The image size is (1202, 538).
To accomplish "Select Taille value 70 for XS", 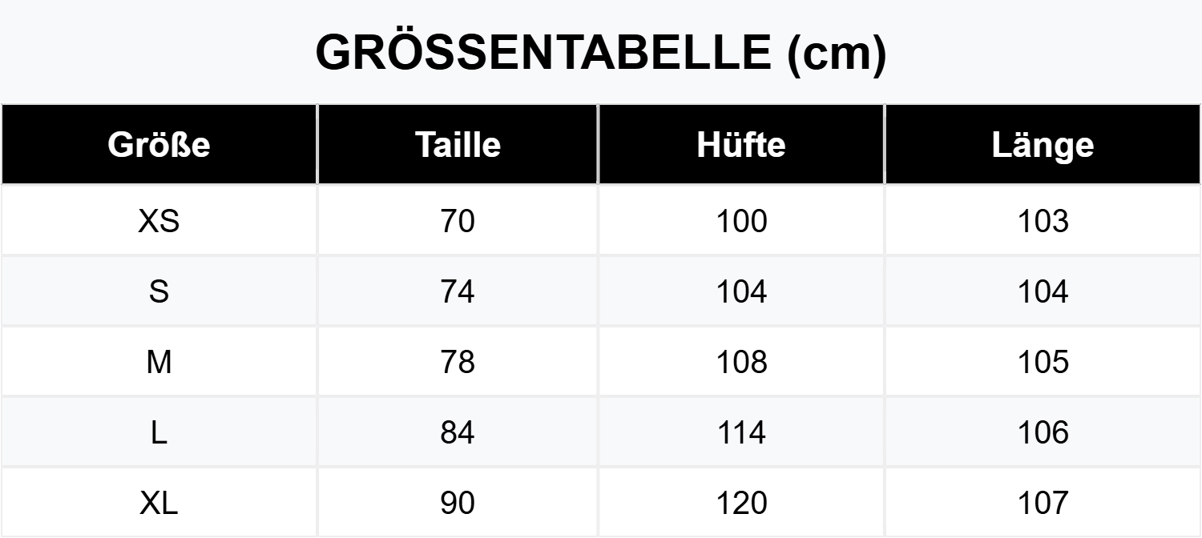I will coord(458,221).
